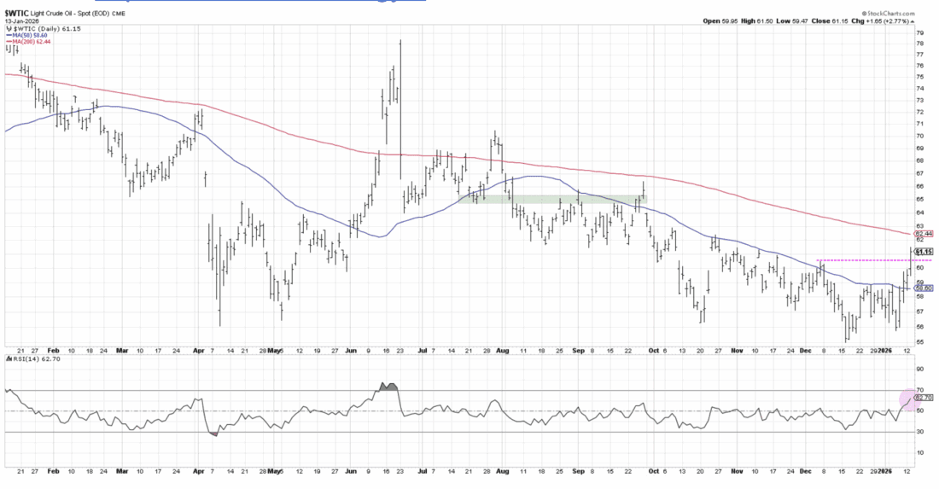Click the blue MA(50) legend line marker

[8, 36]
